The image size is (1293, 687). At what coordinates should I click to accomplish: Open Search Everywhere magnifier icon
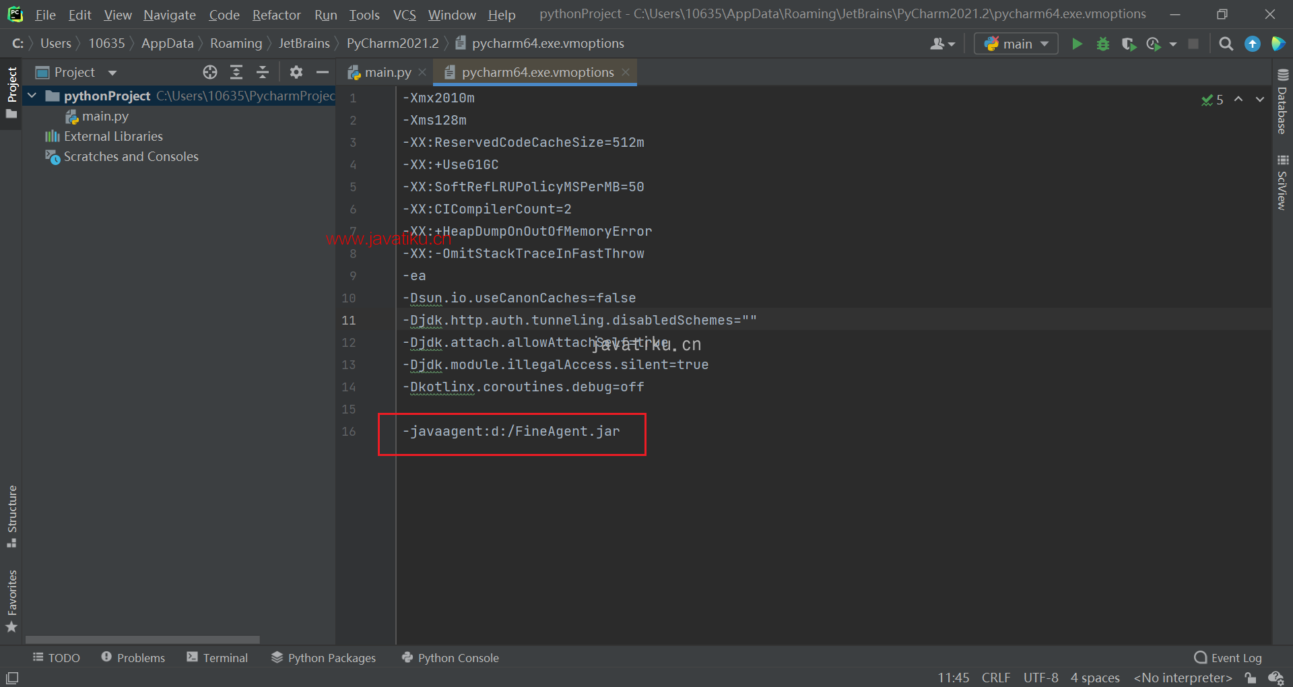1226,44
